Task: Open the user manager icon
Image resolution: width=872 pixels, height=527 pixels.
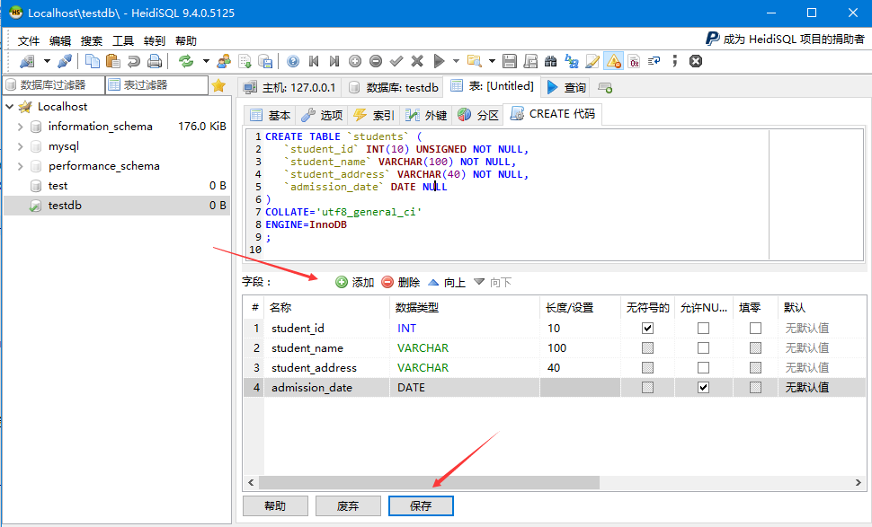Action: point(224,61)
